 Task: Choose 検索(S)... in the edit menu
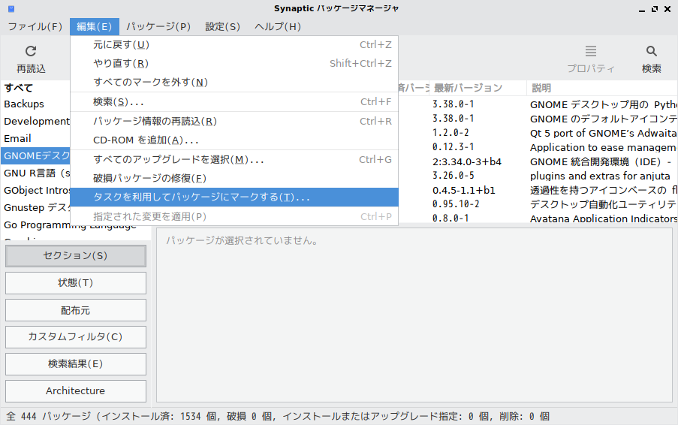tap(234, 102)
